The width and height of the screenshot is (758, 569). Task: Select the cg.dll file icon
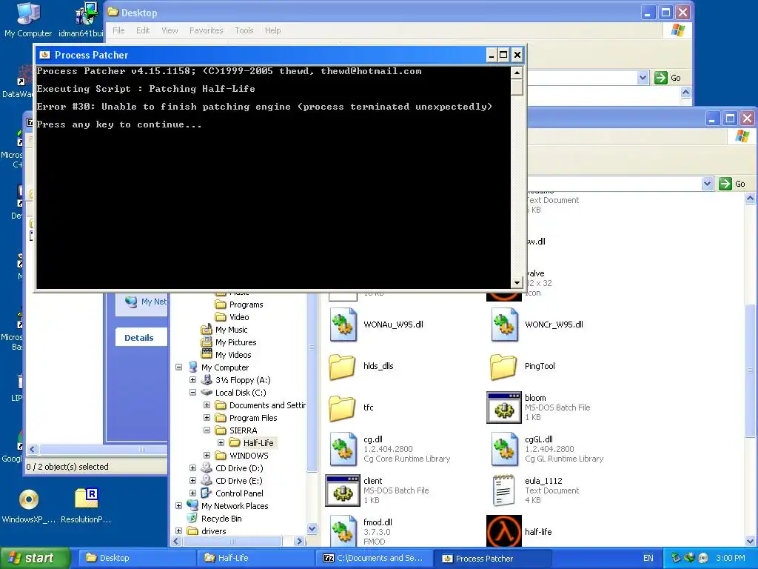(x=343, y=449)
